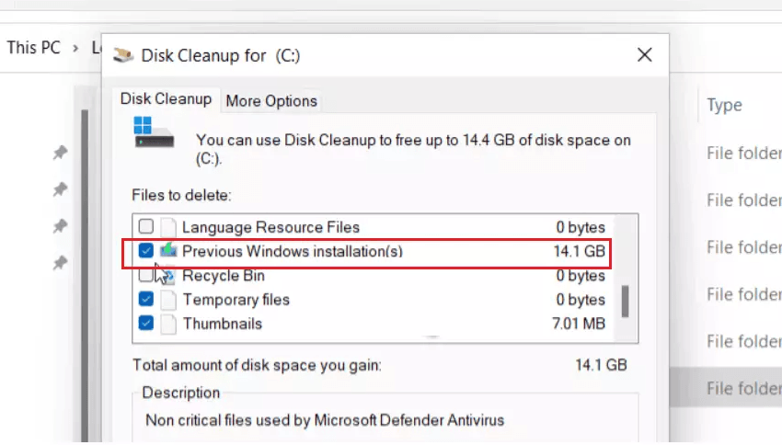Tick the Recycle Bin checkbox
Screen dimensions: 782x445
(145, 275)
